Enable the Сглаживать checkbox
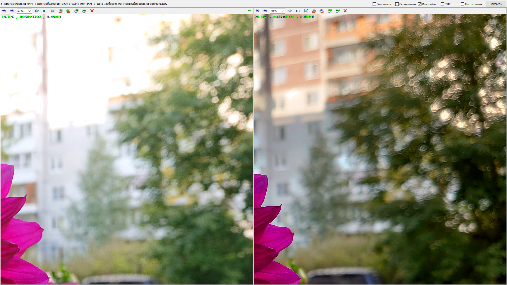 point(397,4)
